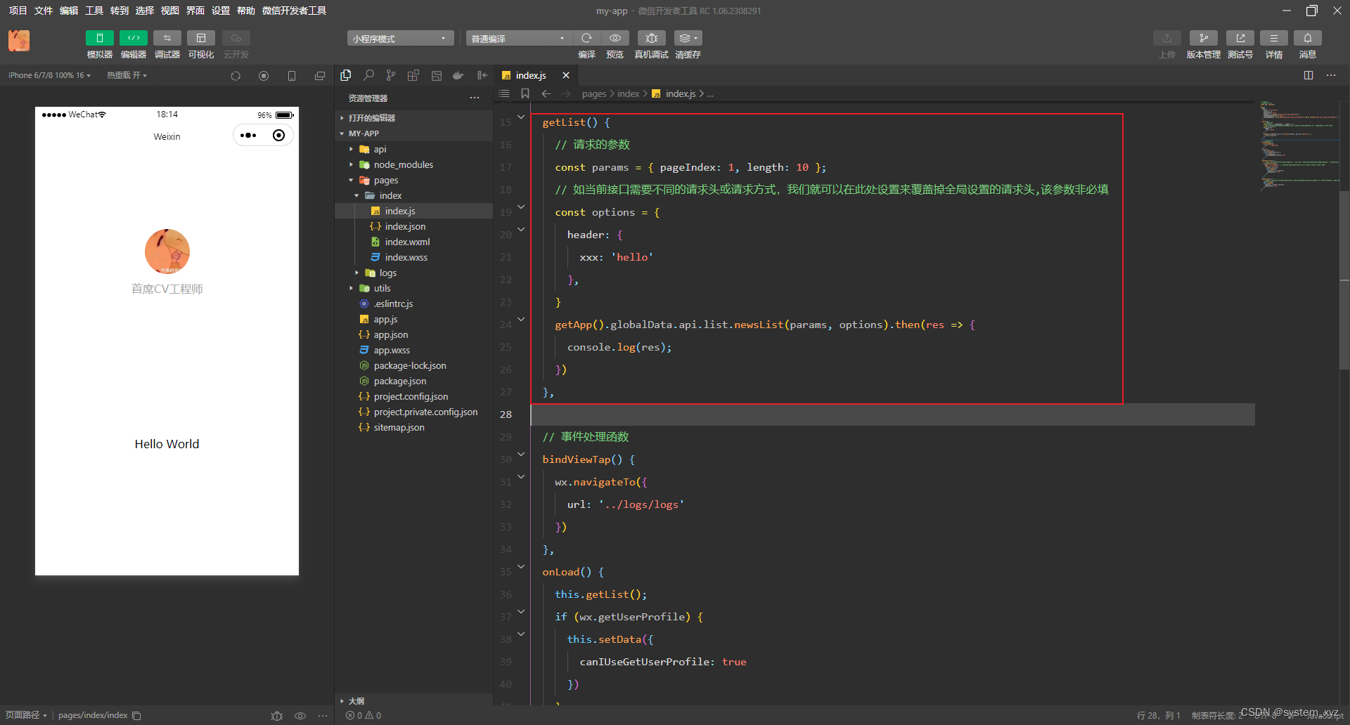
Task: Click the compile refresh icon
Action: click(x=586, y=38)
